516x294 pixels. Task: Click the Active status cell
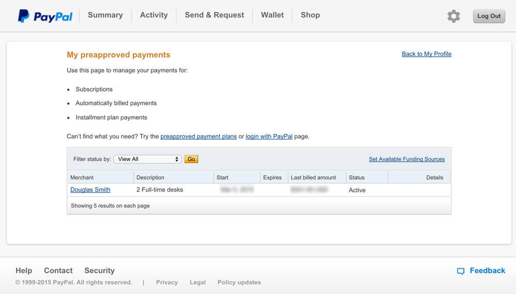pos(357,190)
